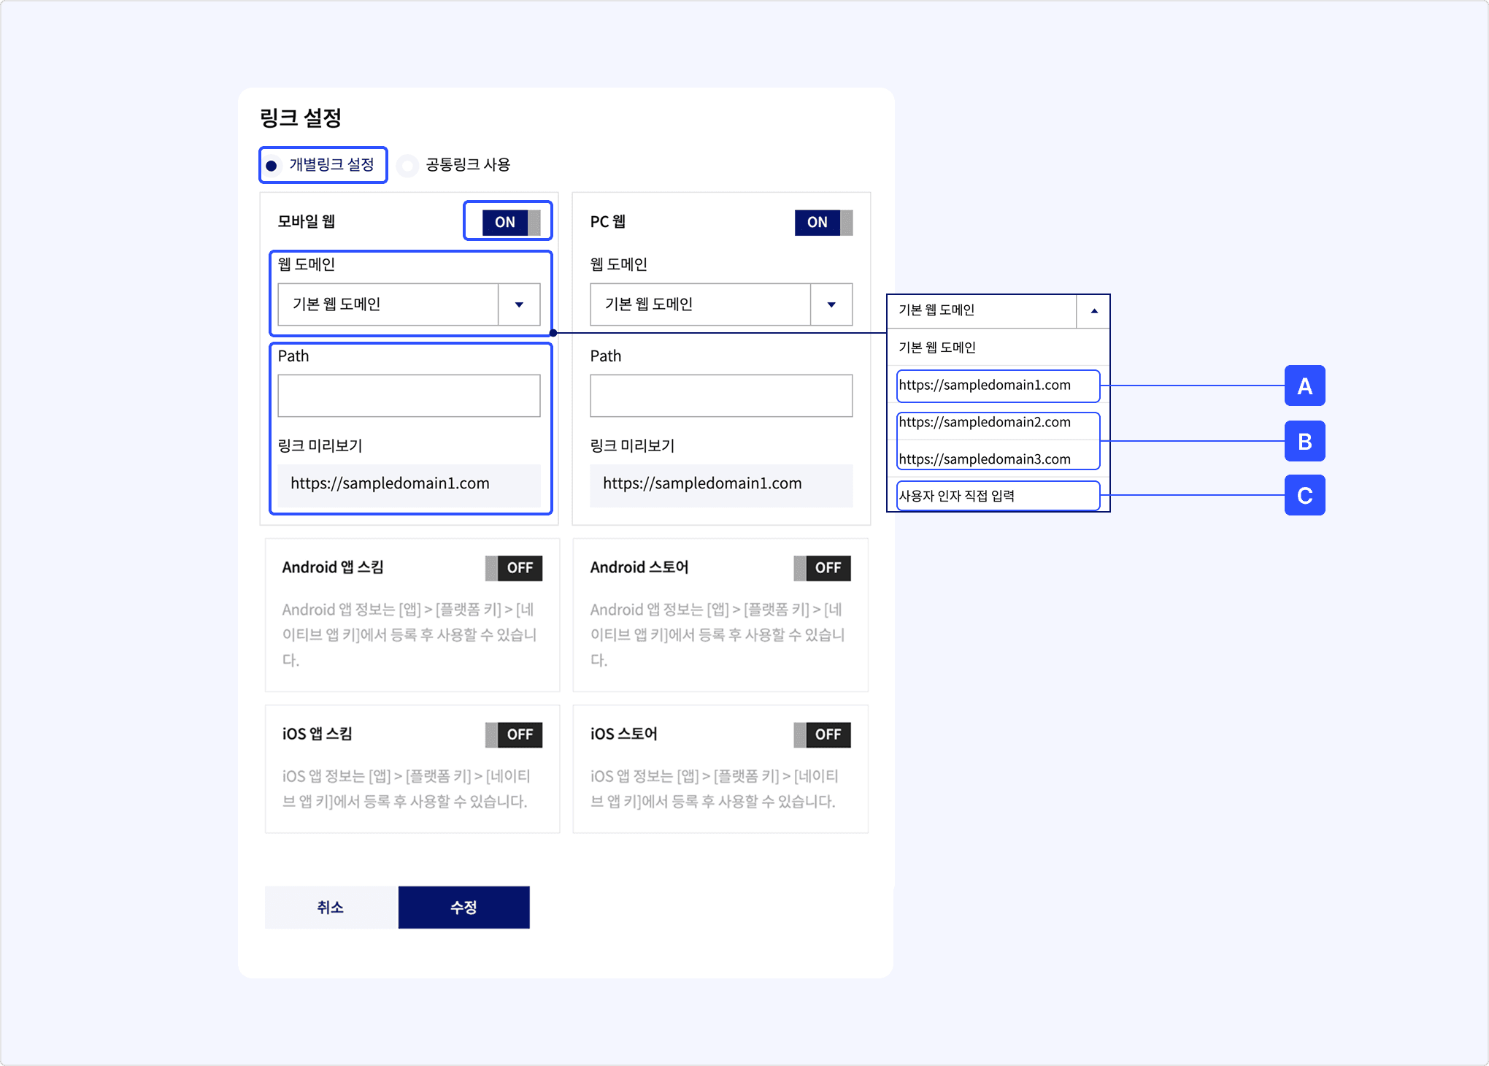Viewport: 1489px width, 1066px height.
Task: Select the 개별링크 설정 radio button
Action: click(272, 166)
